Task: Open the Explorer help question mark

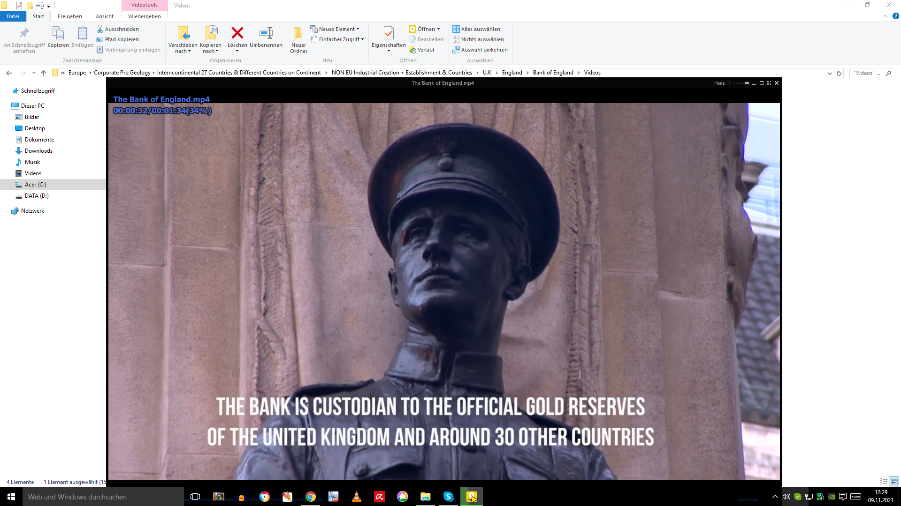Action: click(895, 16)
